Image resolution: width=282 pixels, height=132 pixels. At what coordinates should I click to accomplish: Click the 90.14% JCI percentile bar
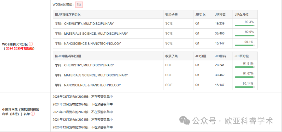(x=245, y=87)
